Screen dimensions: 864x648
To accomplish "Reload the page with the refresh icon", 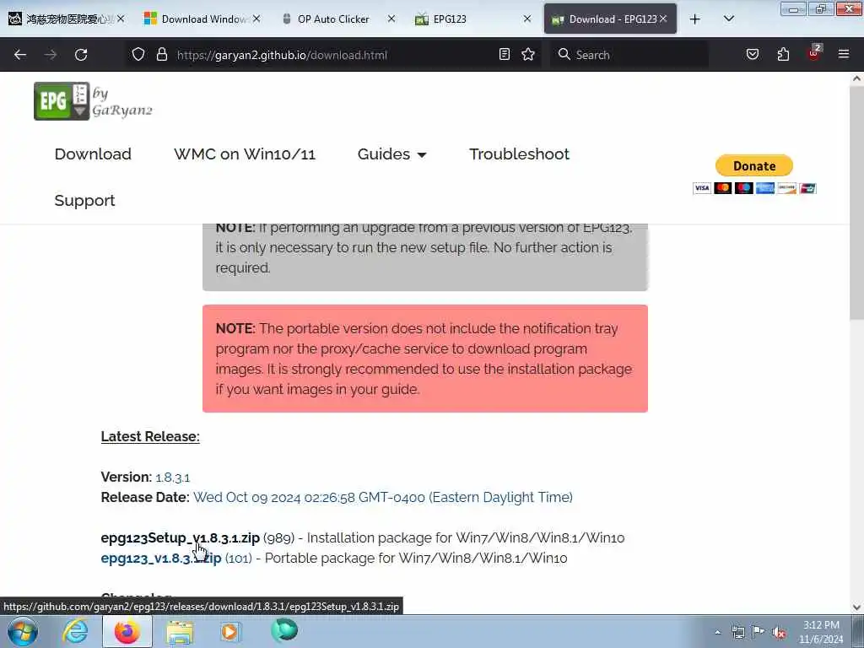I will pos(81,55).
